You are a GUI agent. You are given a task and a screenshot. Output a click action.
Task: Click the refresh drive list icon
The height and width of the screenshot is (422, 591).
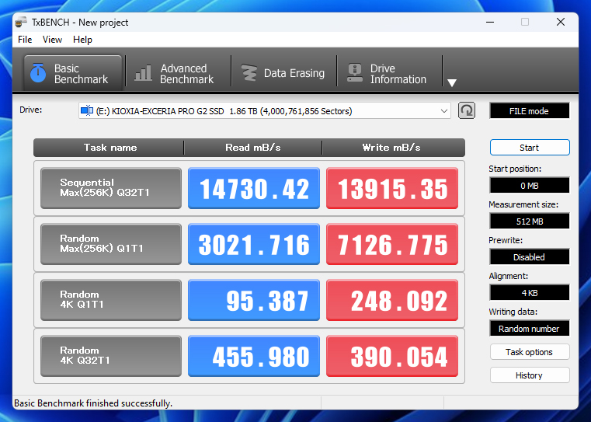click(x=467, y=111)
